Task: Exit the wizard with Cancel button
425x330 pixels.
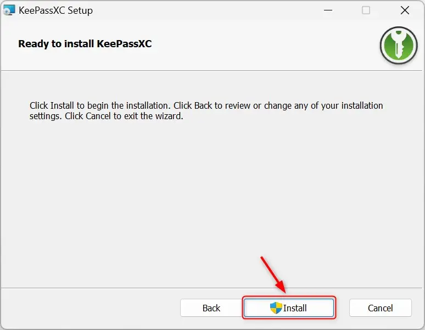Action: click(381, 308)
